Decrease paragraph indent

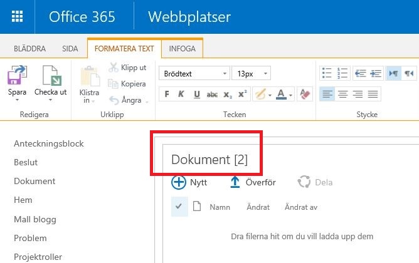click(360, 73)
